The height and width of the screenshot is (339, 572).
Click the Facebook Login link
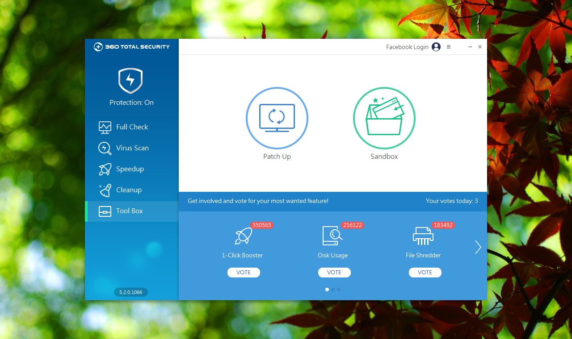coord(407,47)
